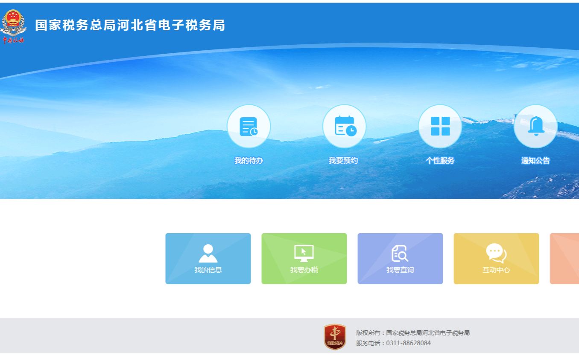Click the 互动中心 chat bubbles icon
Screen dimensions: 579x361
tap(496, 251)
